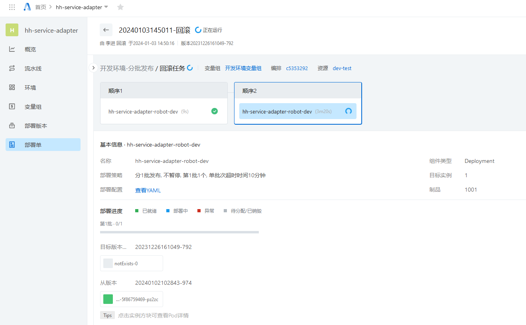Click the 正在运行 status spinner icon
526x325 pixels.
(x=198, y=30)
